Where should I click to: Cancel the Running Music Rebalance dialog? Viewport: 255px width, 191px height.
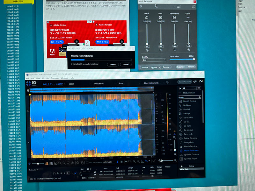(126, 64)
